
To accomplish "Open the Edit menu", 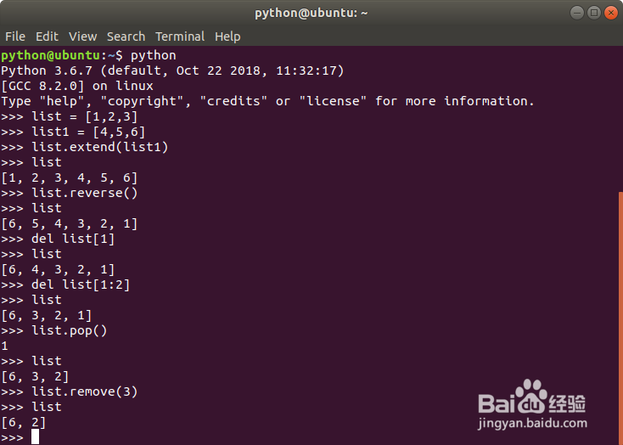I will 47,37.
